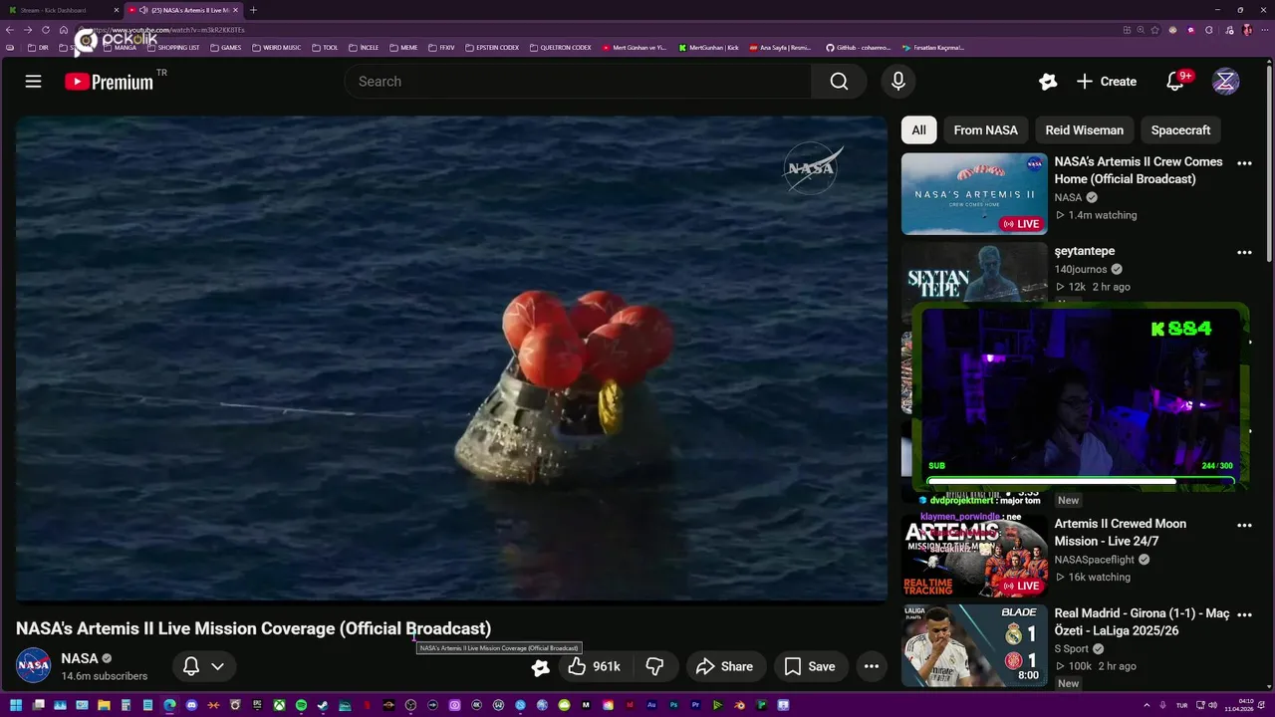Open şeytantepe video title
The height and width of the screenshot is (717, 1275).
pos(1084,251)
